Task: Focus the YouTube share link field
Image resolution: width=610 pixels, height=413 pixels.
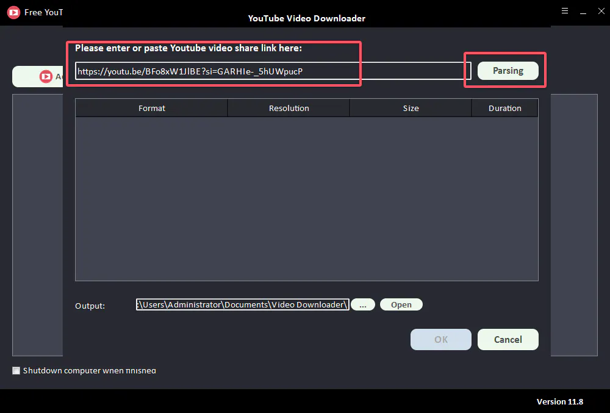Action: (273, 71)
